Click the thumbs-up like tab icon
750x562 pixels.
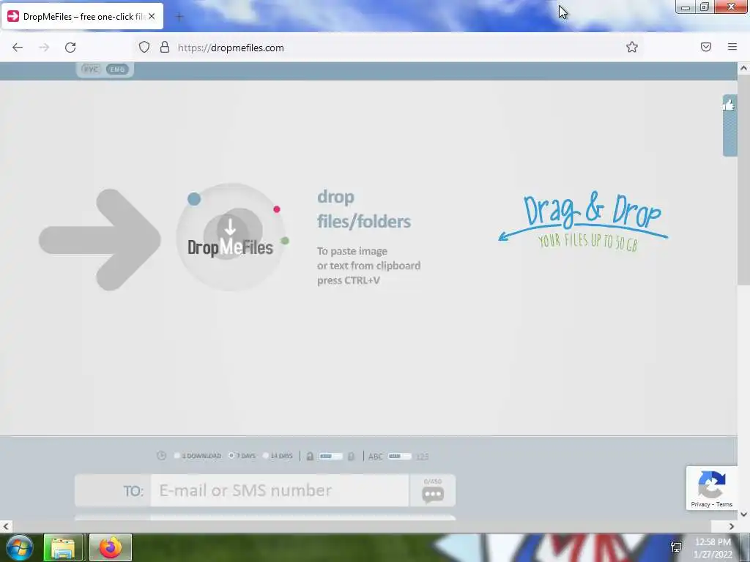coord(729,105)
